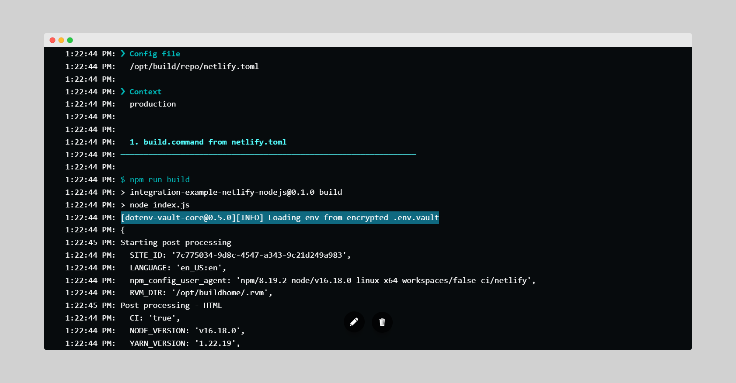Viewport: 736px width, 383px height.
Task: Select the 'Config file' heading text
Action: (x=155, y=54)
